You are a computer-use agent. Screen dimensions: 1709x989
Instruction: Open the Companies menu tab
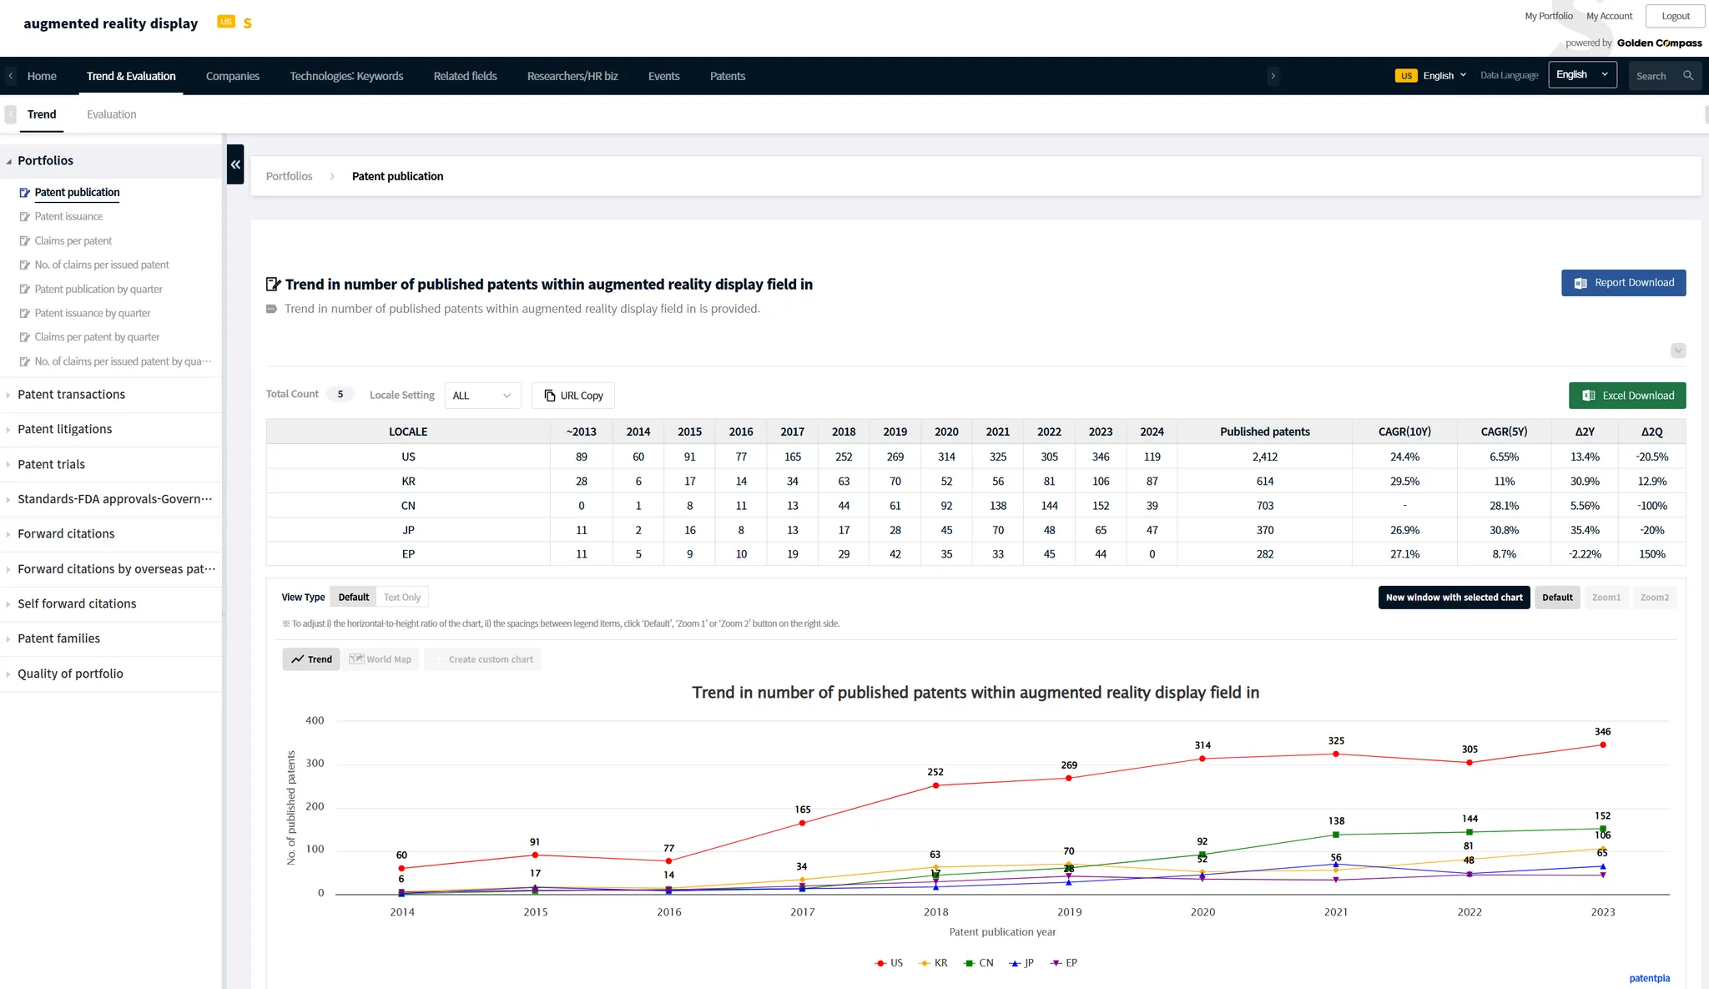(232, 76)
